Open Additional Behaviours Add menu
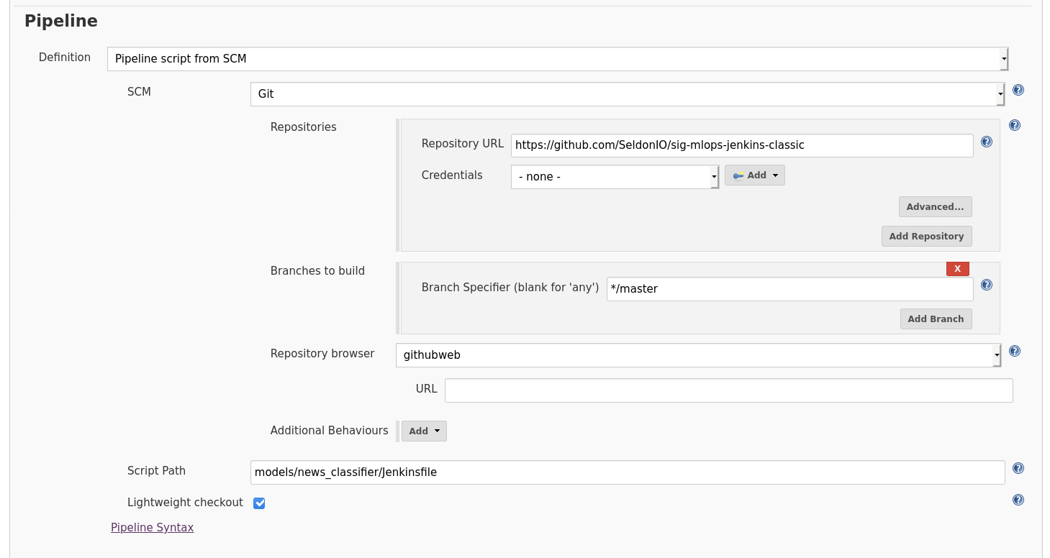Image resolution: width=1050 pixels, height=558 pixels. 424,431
